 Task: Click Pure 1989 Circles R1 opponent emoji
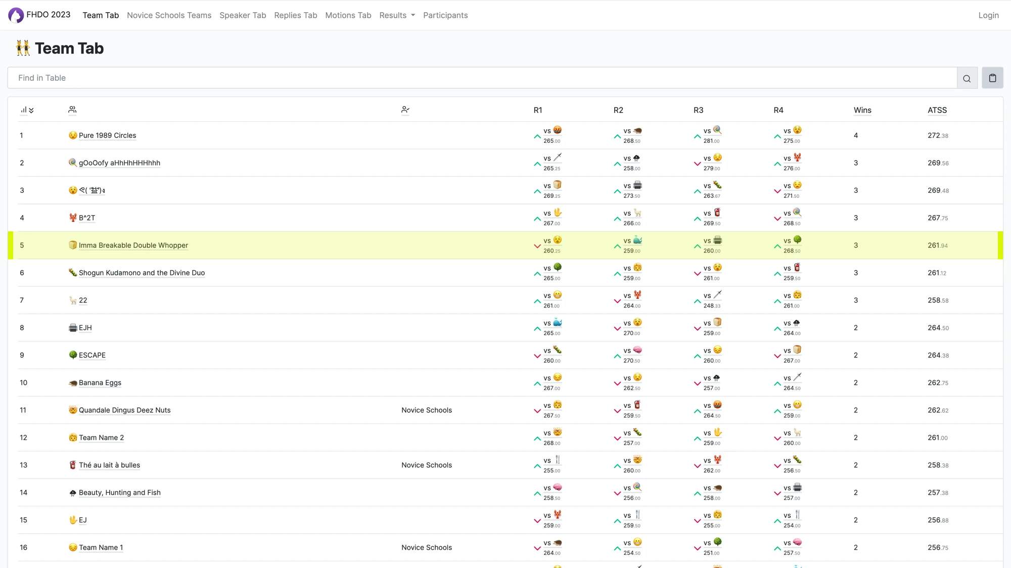tap(558, 130)
